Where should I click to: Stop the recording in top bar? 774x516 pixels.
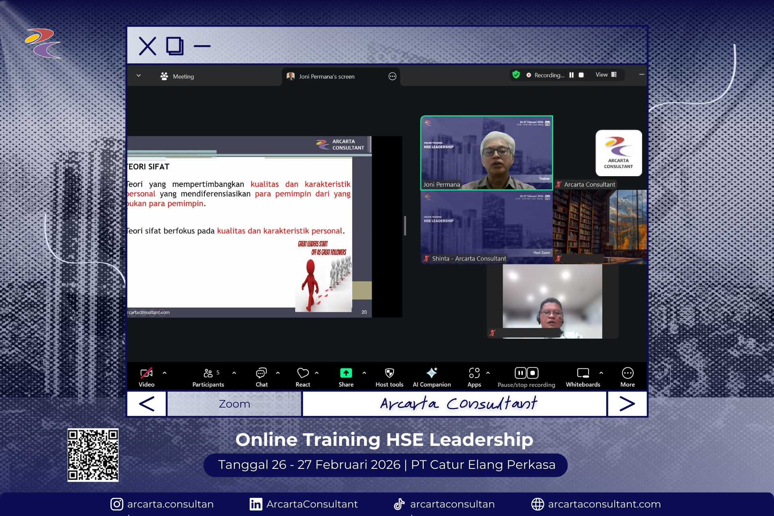pos(581,75)
